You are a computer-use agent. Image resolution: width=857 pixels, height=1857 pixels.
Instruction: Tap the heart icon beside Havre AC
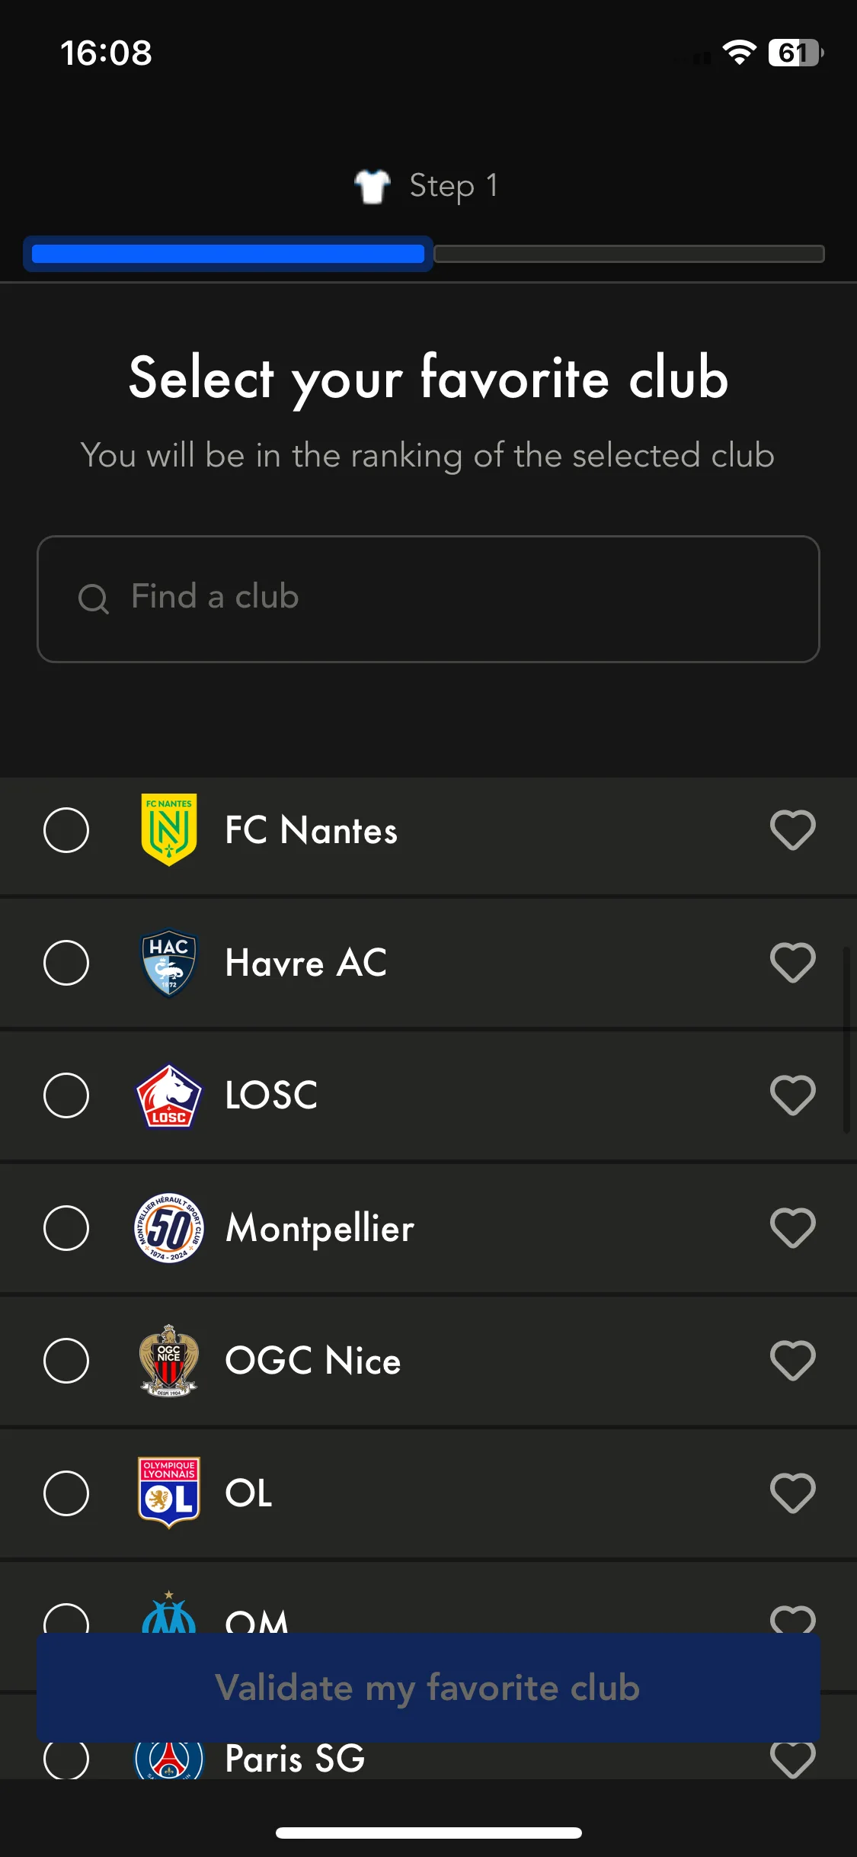(x=792, y=962)
